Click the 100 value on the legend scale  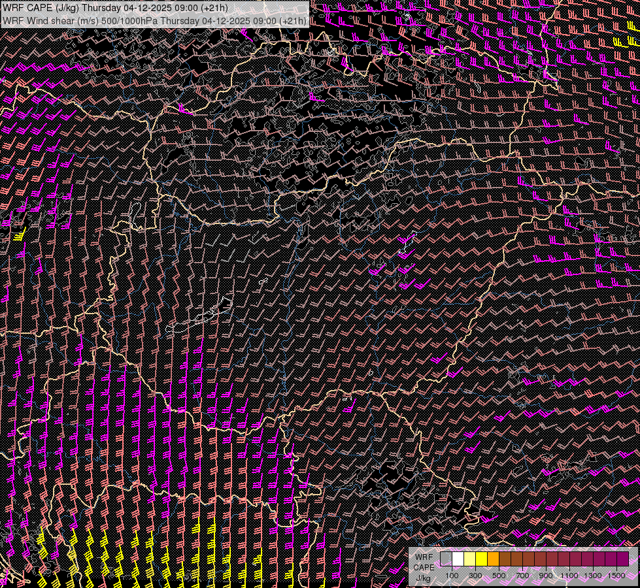452,576
